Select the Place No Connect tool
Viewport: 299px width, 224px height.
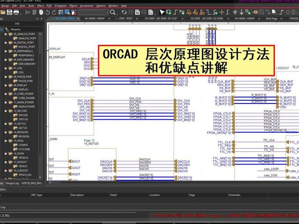click(x=281, y=12)
